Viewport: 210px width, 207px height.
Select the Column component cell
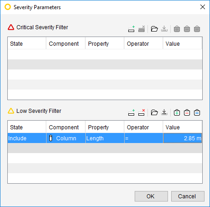66,138
